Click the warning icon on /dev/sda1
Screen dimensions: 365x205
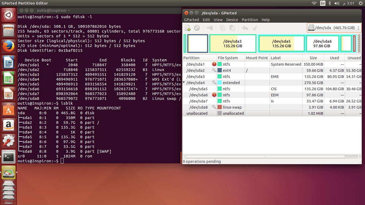[x=214, y=64]
